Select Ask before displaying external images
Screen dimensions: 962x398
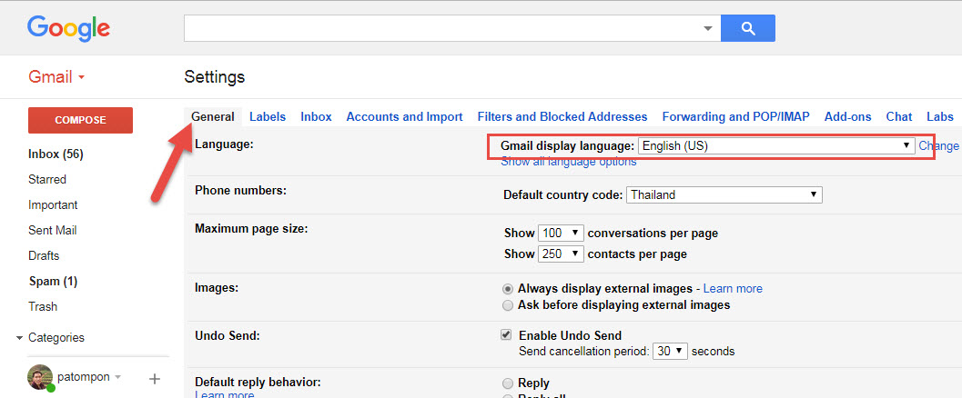(508, 305)
